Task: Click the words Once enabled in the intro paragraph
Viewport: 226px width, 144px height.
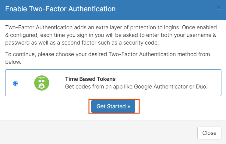Action: pos(199,27)
